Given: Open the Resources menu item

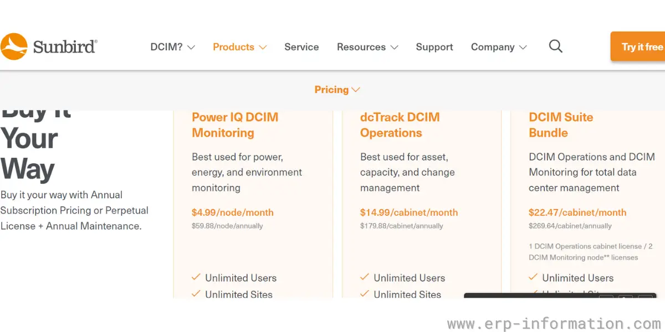Looking at the screenshot, I should tap(361, 47).
